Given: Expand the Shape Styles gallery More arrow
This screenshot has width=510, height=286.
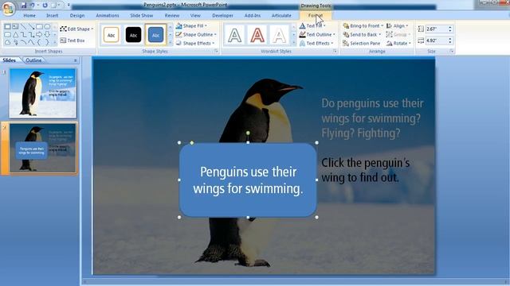Looking at the screenshot, I should [x=170, y=42].
